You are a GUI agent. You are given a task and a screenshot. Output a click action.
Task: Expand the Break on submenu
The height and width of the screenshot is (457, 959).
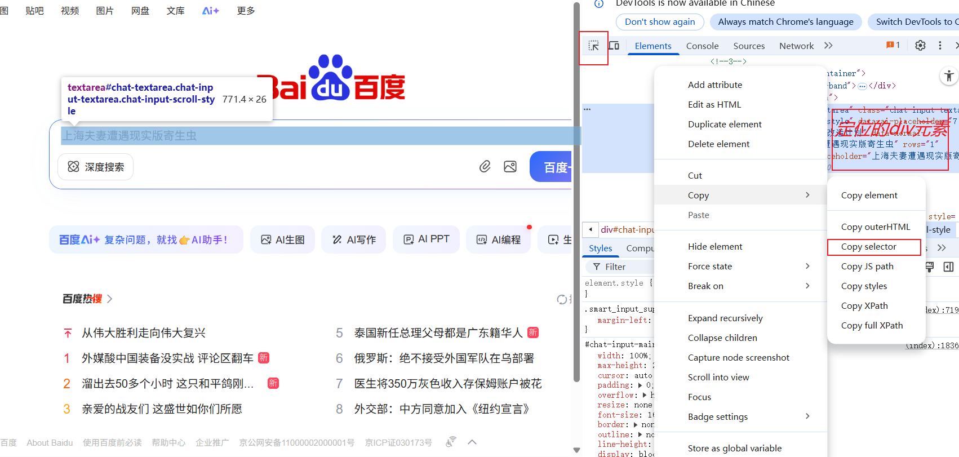click(x=740, y=286)
